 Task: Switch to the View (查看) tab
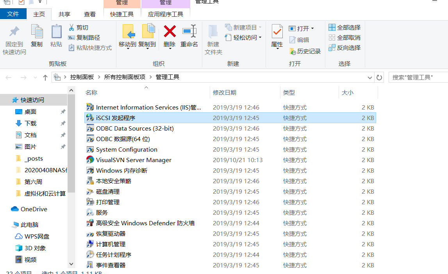[x=90, y=14]
